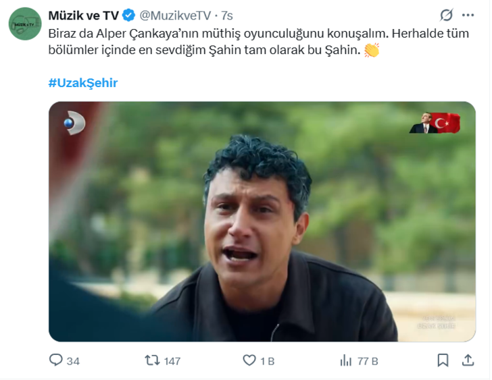Open the Müzik ve TV profile avatar
This screenshot has width=492, height=380.
(x=25, y=24)
